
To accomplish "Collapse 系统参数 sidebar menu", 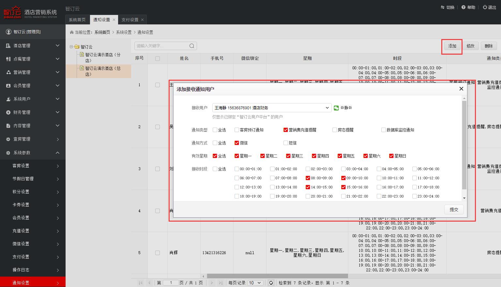I will coord(33,153).
